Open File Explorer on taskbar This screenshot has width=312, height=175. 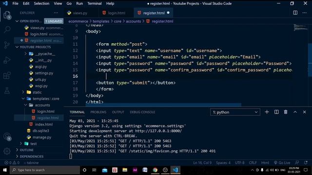point(125,170)
